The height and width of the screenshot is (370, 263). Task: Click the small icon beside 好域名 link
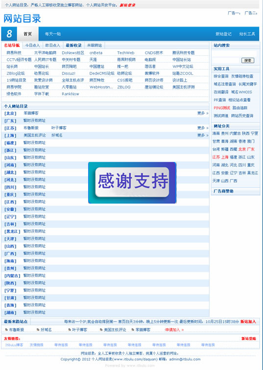point(38,330)
